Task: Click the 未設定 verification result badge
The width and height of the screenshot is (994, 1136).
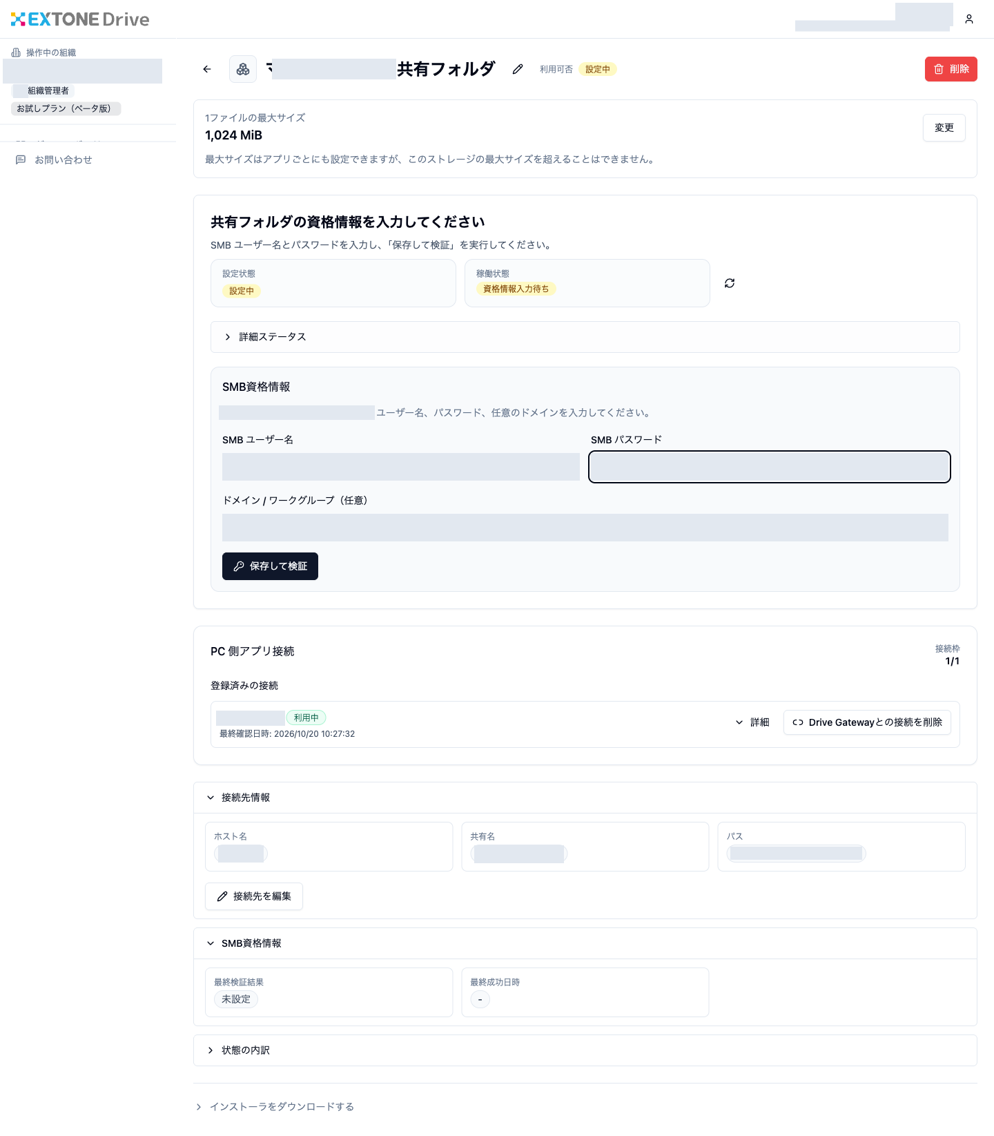Action: pyautogui.click(x=236, y=999)
